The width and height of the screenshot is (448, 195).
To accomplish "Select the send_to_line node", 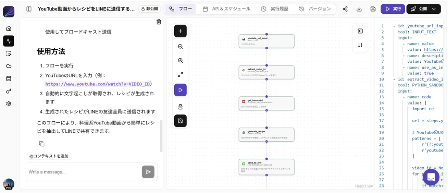I will (267, 167).
